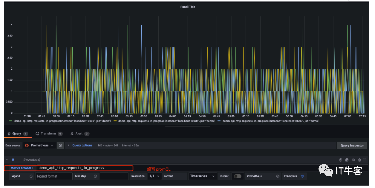Click the Min step input field

pos(114,176)
